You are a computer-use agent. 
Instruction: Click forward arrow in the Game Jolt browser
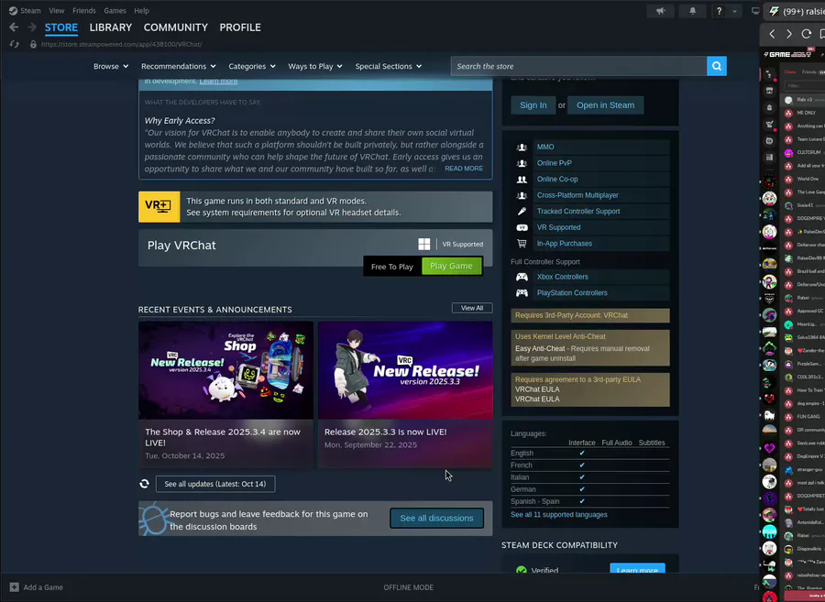point(788,34)
